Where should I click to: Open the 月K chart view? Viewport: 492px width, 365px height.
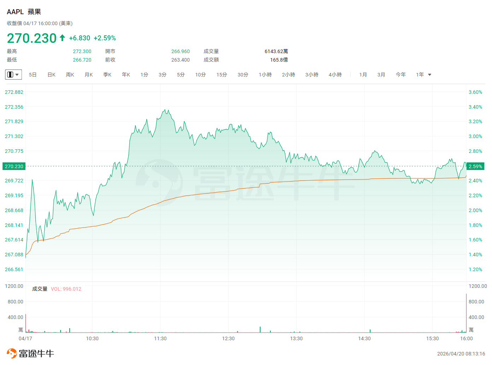[x=89, y=75]
